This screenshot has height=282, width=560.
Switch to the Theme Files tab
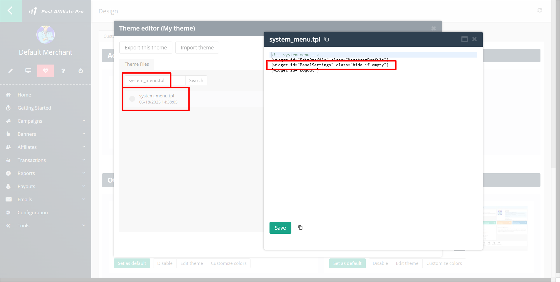[137, 64]
